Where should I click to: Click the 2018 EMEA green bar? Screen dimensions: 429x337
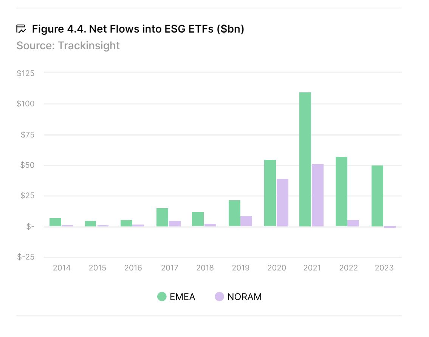pyautogui.click(x=198, y=219)
